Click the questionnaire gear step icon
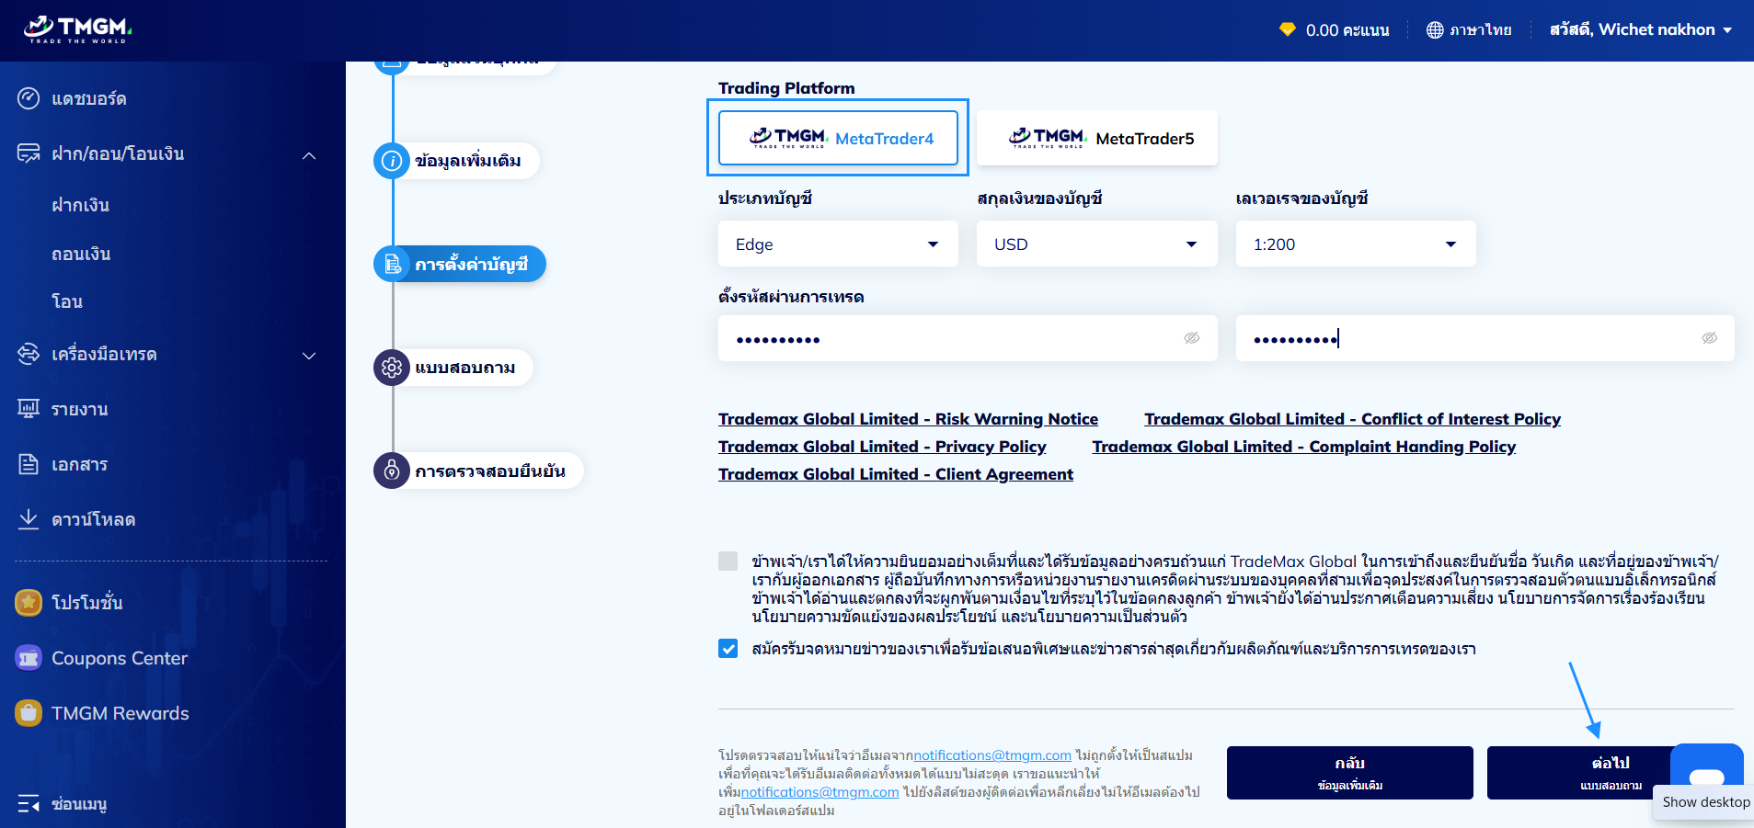The width and height of the screenshot is (1754, 828). pos(392,368)
